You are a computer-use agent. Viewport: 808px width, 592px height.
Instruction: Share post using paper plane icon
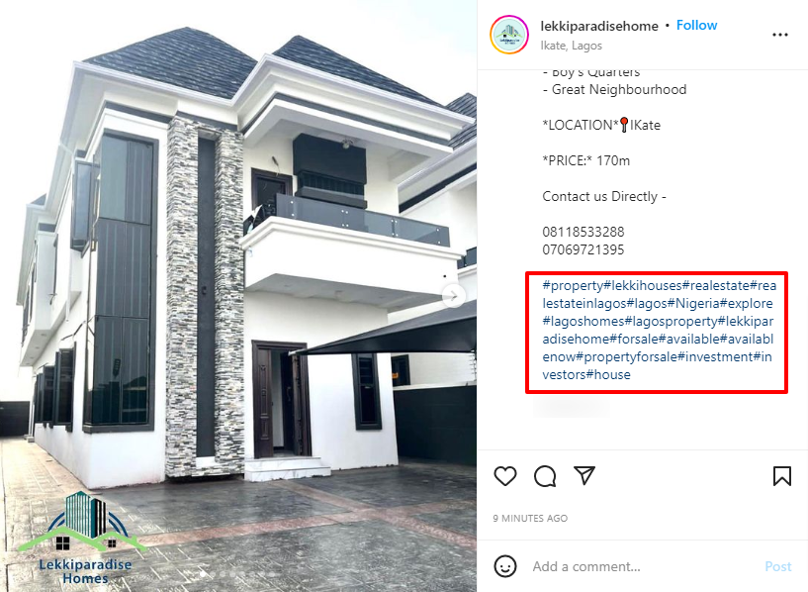584,475
